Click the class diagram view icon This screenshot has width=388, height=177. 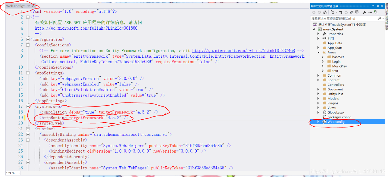click(x=375, y=12)
